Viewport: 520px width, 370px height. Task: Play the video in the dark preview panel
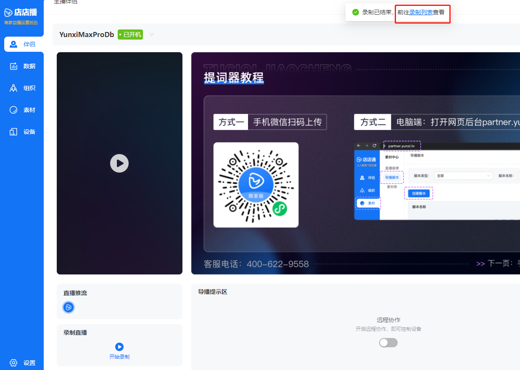pos(119,163)
